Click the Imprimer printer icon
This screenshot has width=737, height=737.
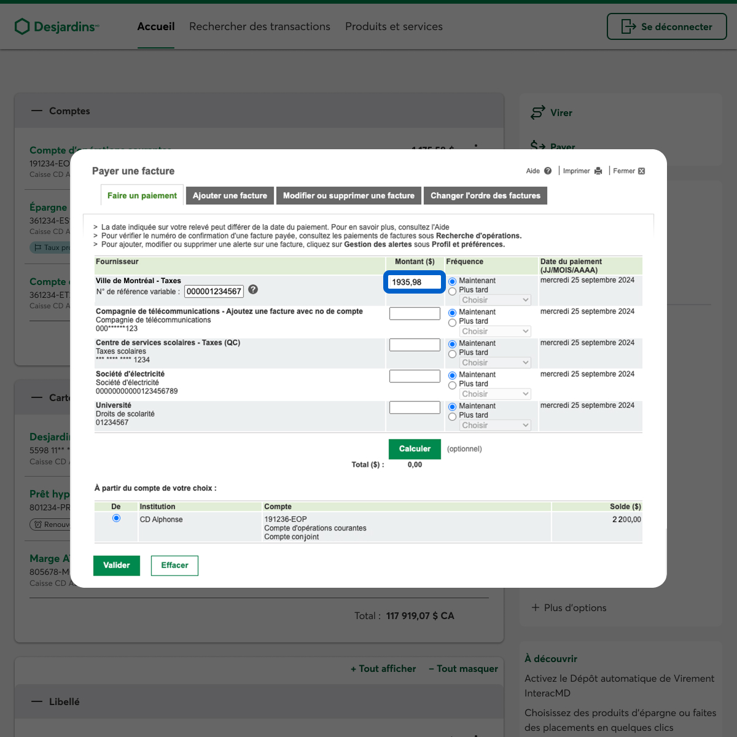click(x=598, y=171)
